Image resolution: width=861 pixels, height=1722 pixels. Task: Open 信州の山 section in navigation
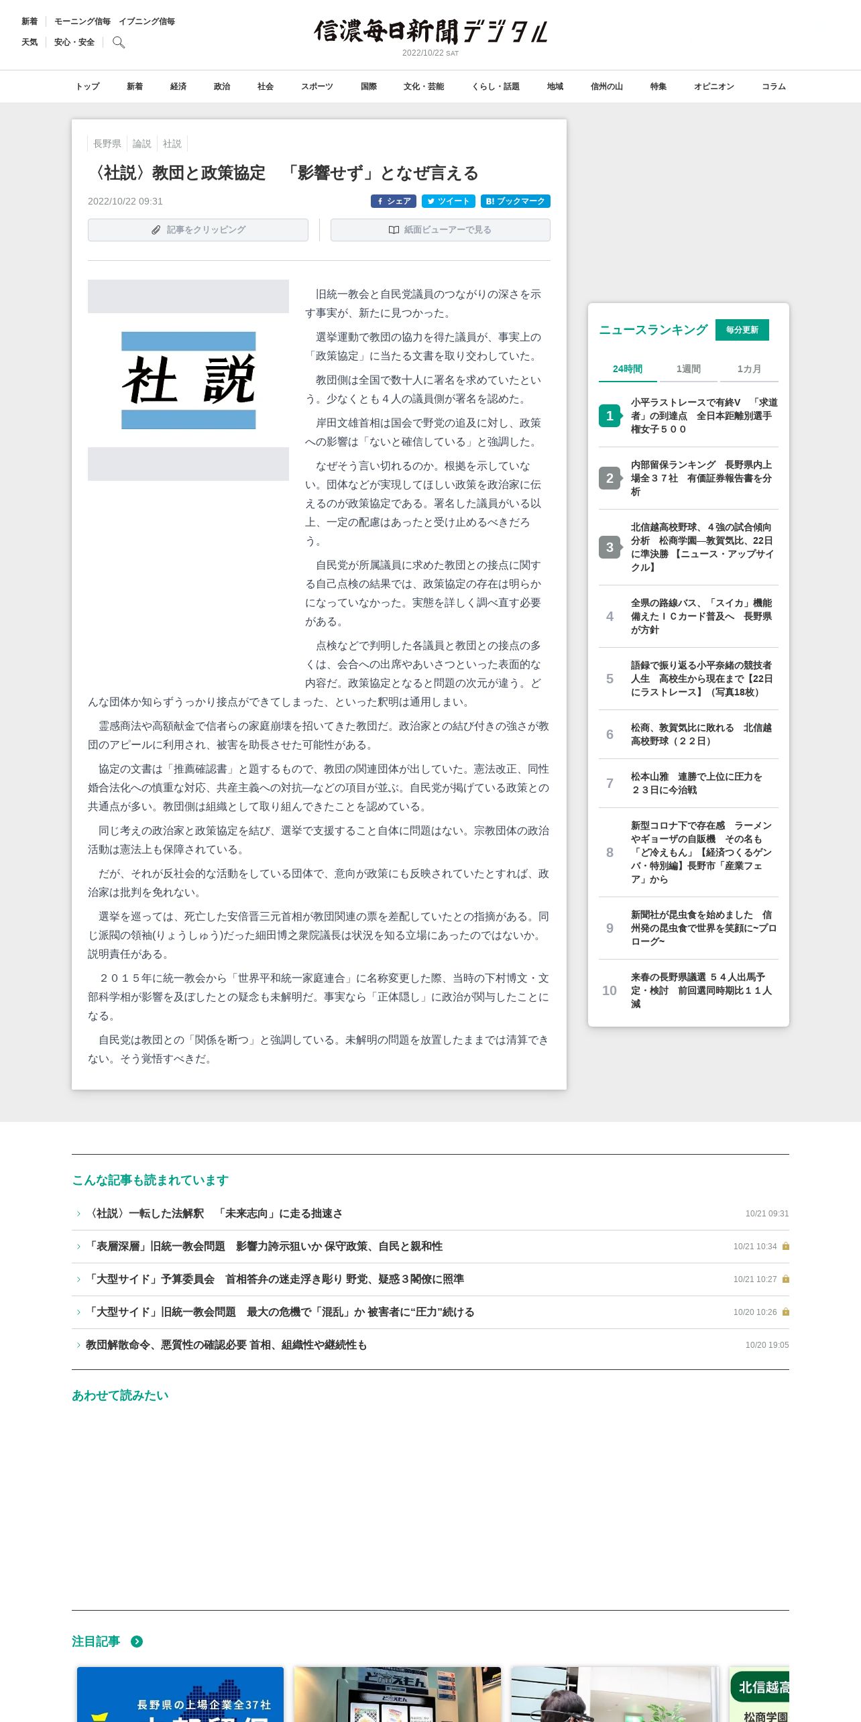(x=607, y=87)
